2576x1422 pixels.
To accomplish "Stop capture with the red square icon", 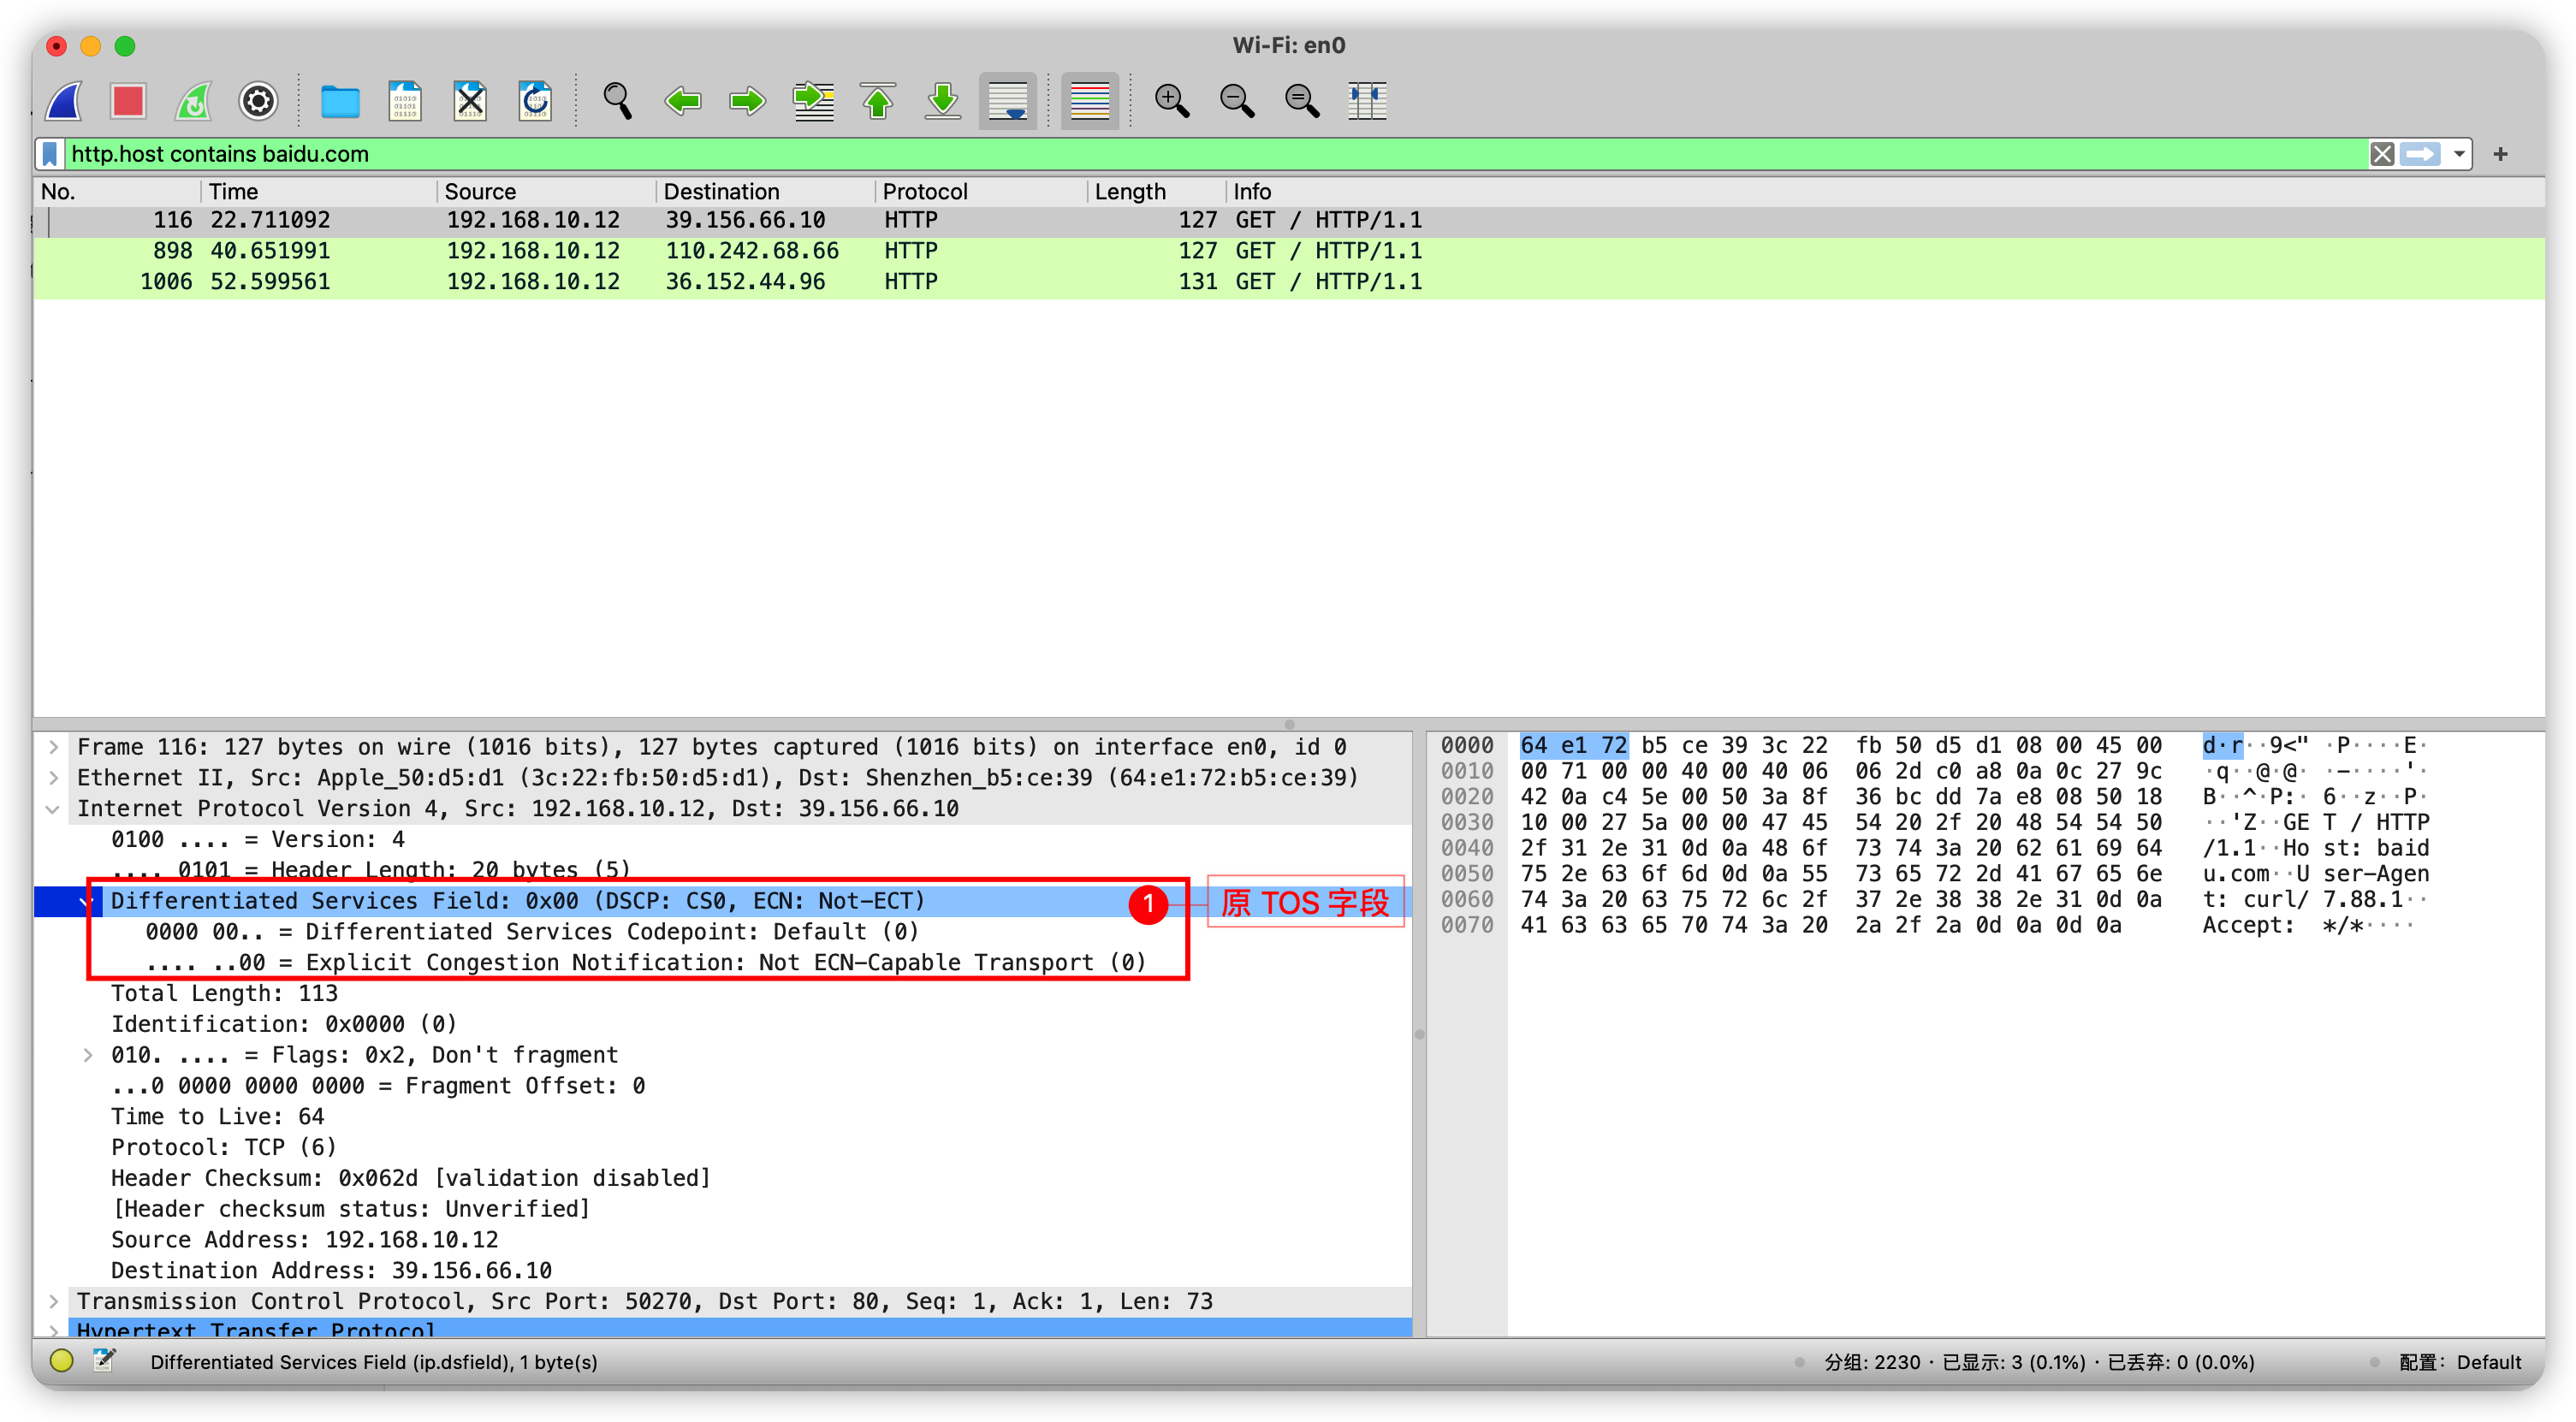I will coord(129,101).
